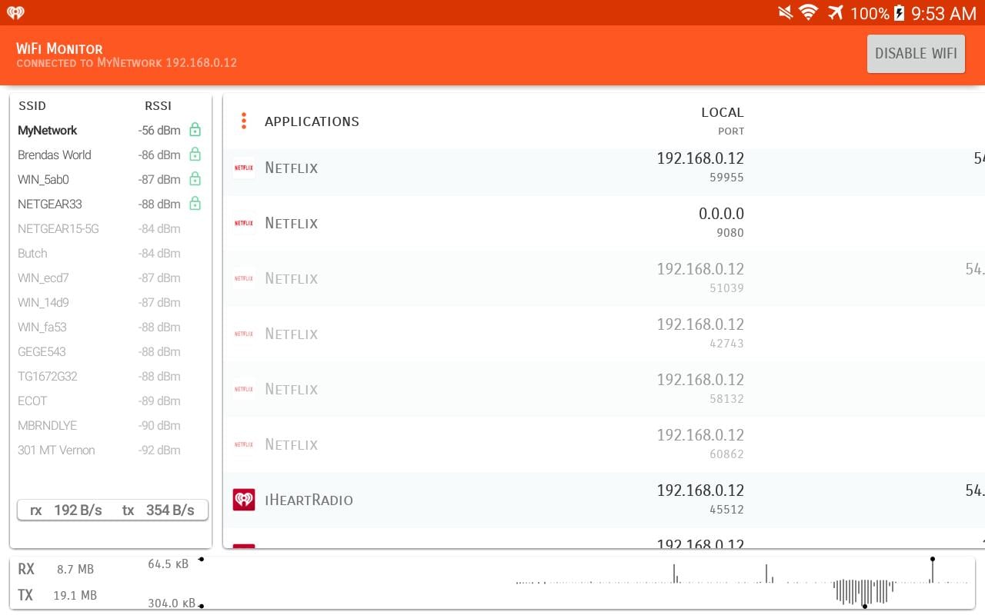Tap the 304.0 kB graph scale label

[171, 603]
